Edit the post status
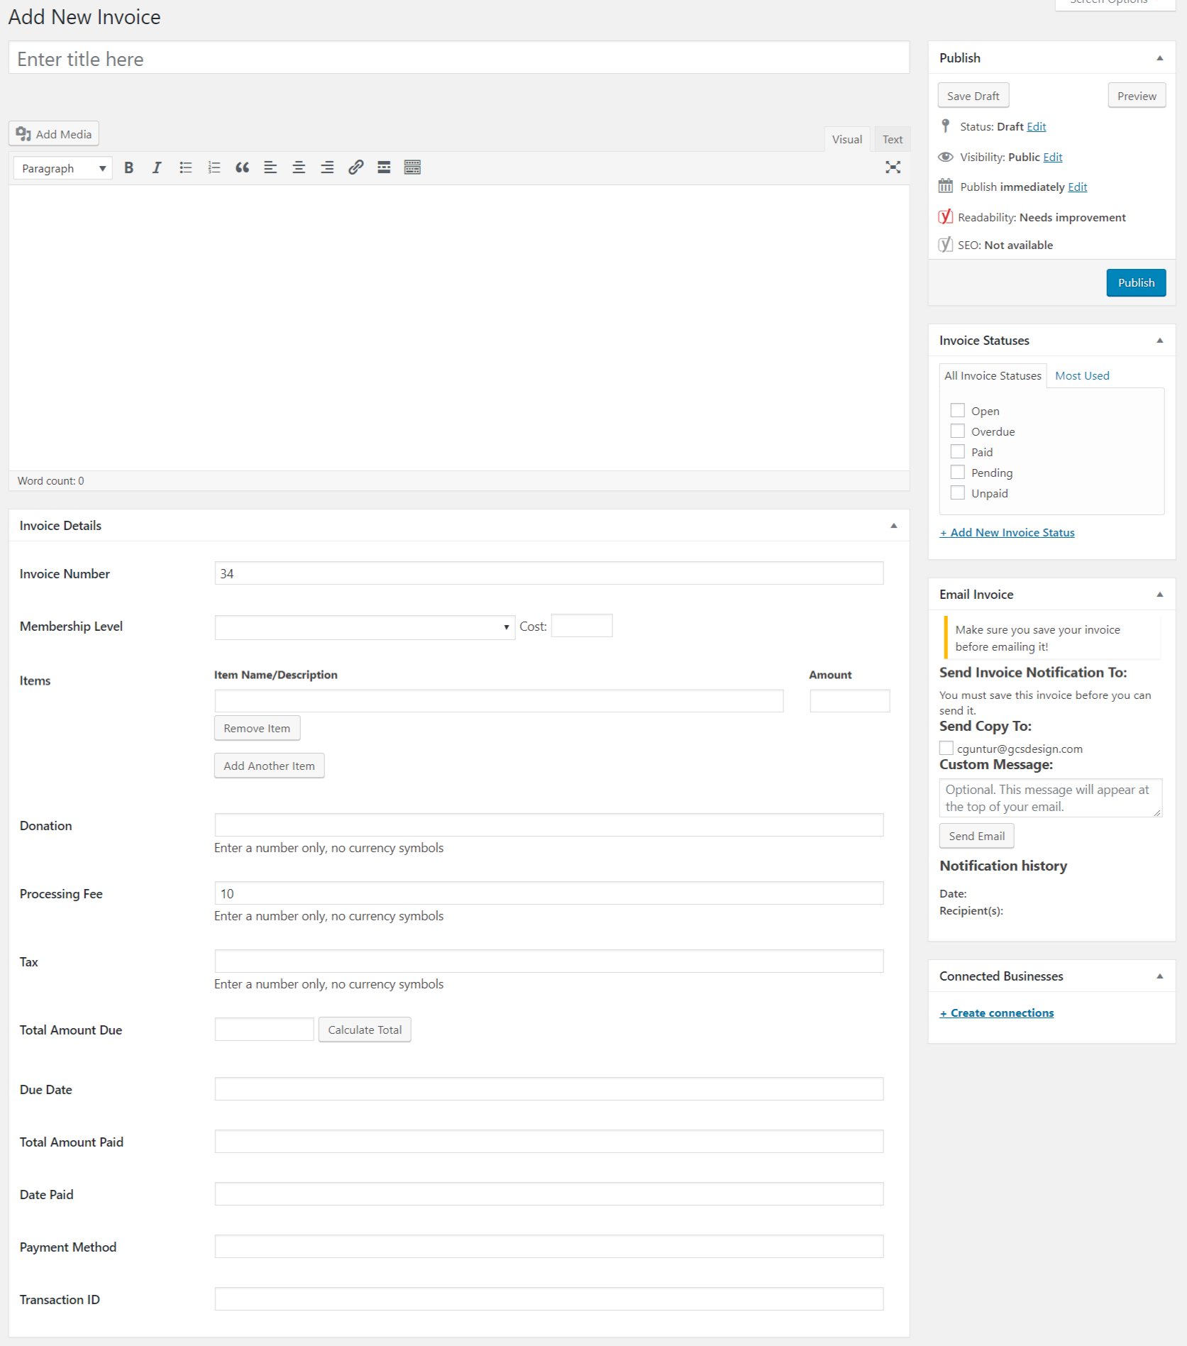 [1037, 126]
